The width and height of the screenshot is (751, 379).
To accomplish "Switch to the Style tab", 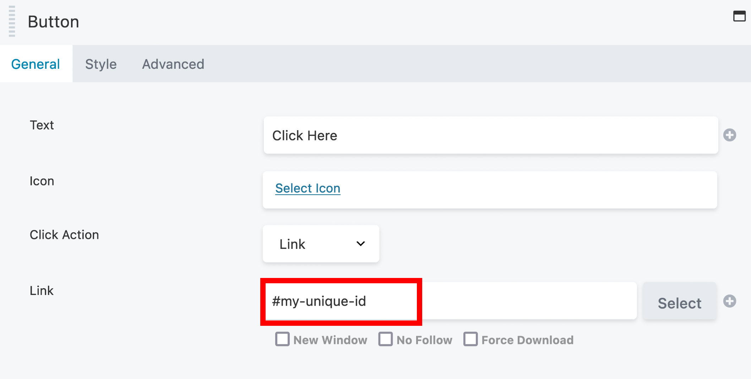I will pyautogui.click(x=101, y=64).
